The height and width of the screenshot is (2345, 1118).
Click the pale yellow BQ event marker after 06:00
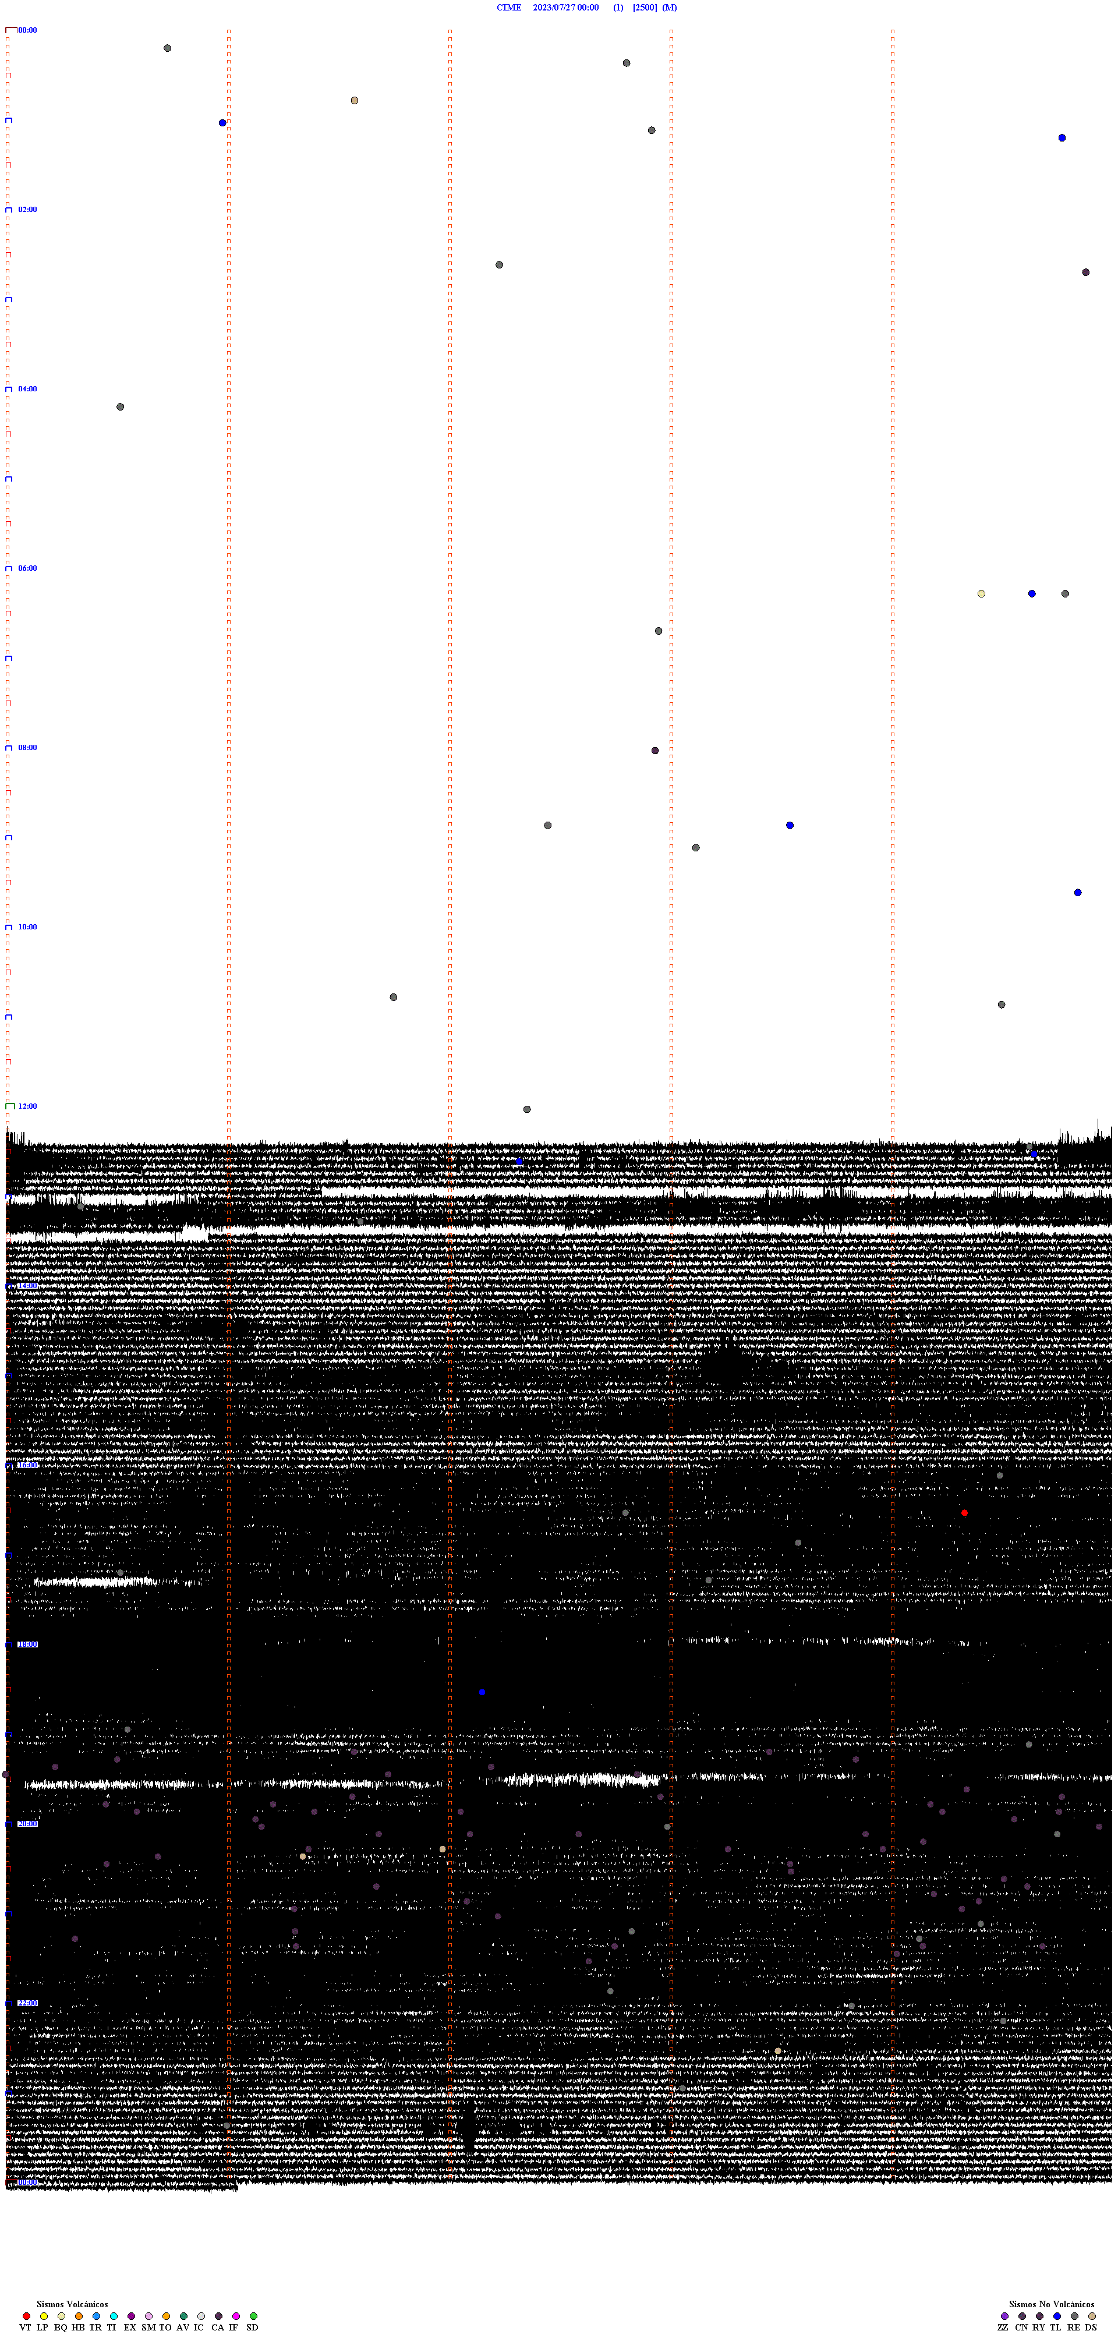pos(981,593)
